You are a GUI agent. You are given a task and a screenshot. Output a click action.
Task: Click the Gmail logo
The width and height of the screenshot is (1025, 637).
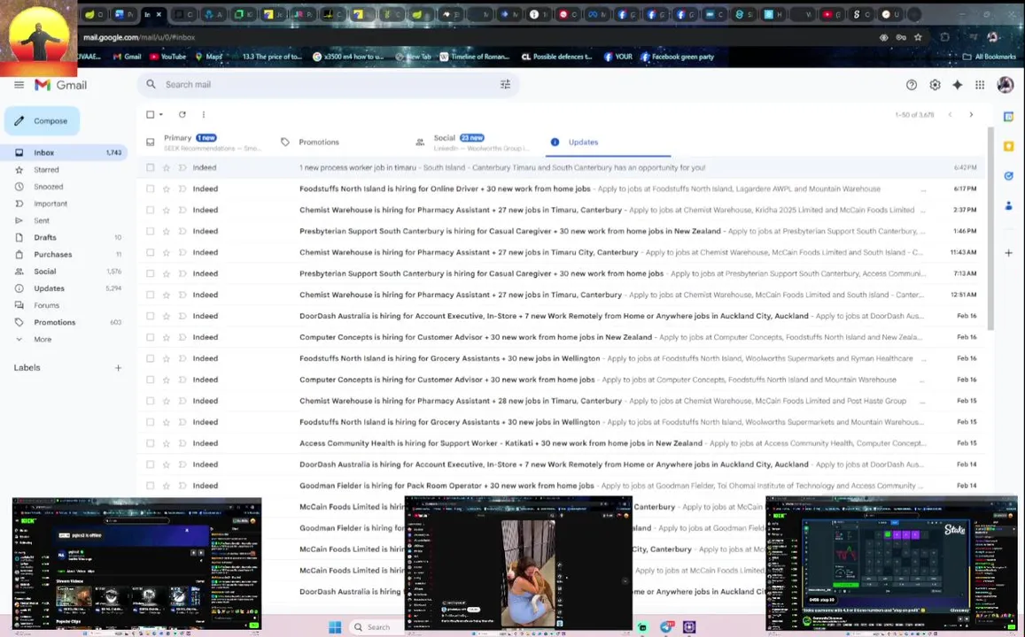click(x=61, y=85)
